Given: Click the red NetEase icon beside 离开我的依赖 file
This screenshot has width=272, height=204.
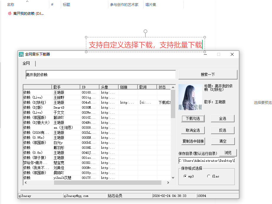Looking at the screenshot, I should [10, 13].
